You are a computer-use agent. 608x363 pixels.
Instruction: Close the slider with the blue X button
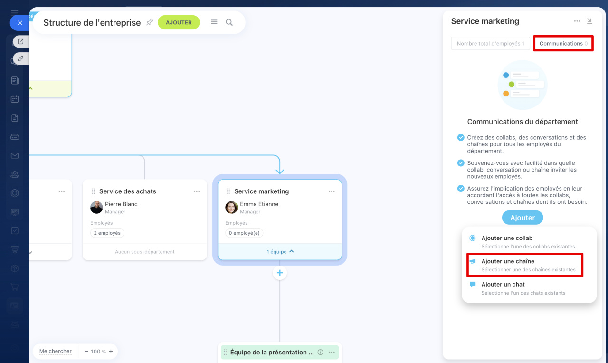point(19,23)
